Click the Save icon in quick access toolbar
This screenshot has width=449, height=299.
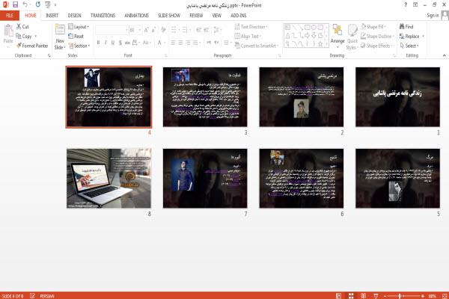coord(15,4)
